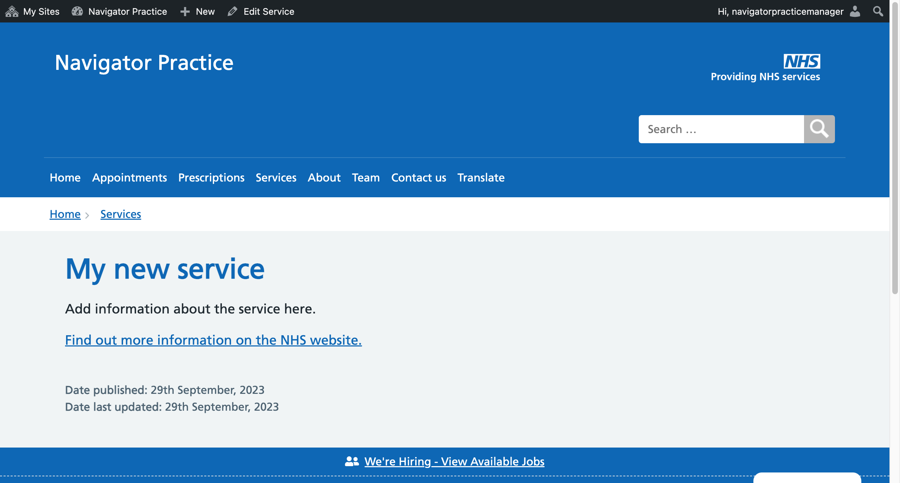Click the Providing NHS services text
The width and height of the screenshot is (900, 483).
[x=765, y=77]
